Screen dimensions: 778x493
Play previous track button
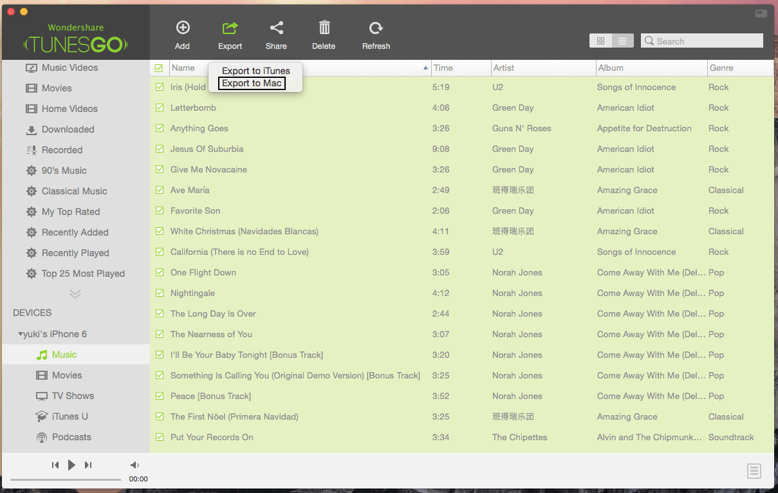[x=55, y=465]
